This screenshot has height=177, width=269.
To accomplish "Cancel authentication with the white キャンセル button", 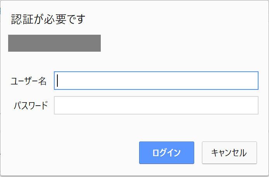I will coord(229,153).
